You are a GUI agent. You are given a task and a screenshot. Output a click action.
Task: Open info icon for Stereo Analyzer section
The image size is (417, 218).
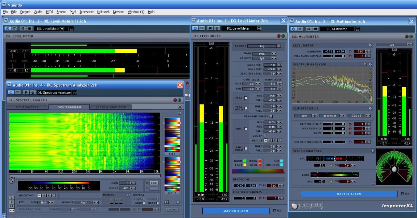coord(373,151)
